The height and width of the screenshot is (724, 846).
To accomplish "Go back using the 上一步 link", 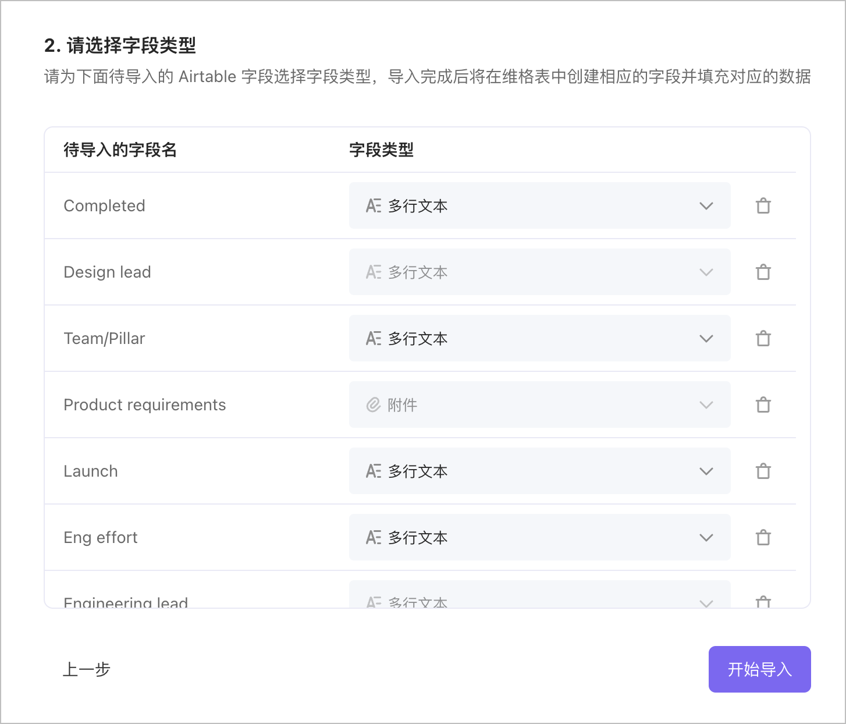I will tap(86, 669).
